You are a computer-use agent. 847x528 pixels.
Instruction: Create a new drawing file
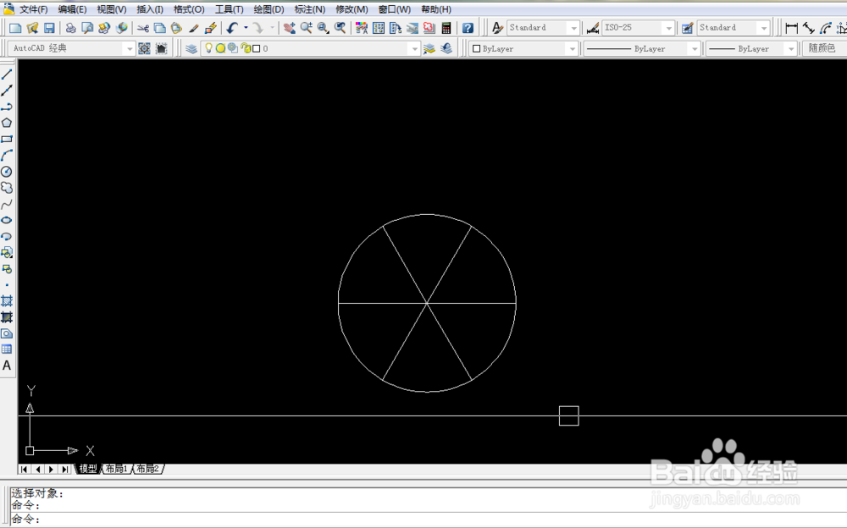coord(15,28)
